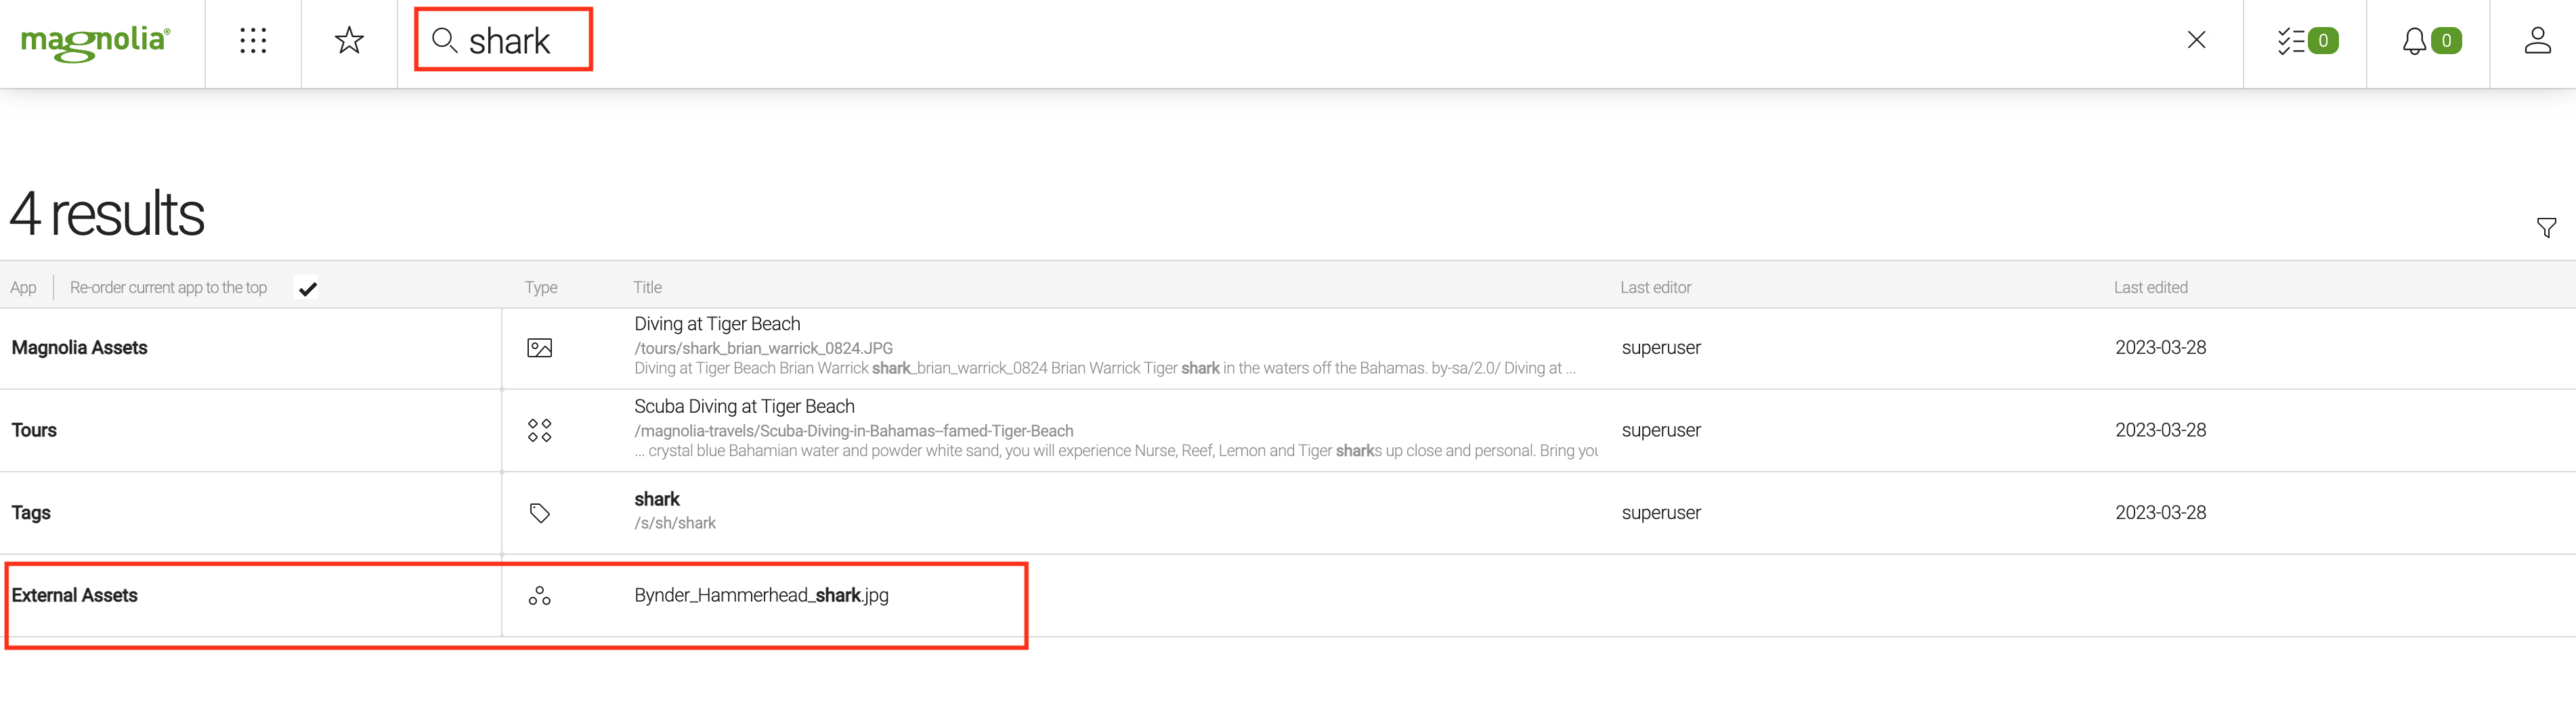Viewport: 2576px width, 720px height.
Task: Clear the search with X icon
Action: coord(2196,40)
